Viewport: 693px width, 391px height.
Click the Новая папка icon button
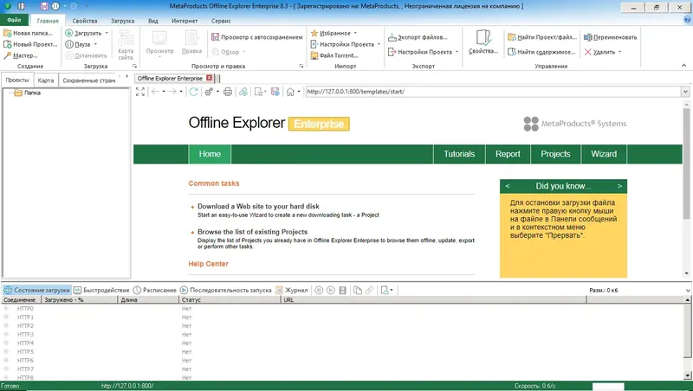point(8,33)
